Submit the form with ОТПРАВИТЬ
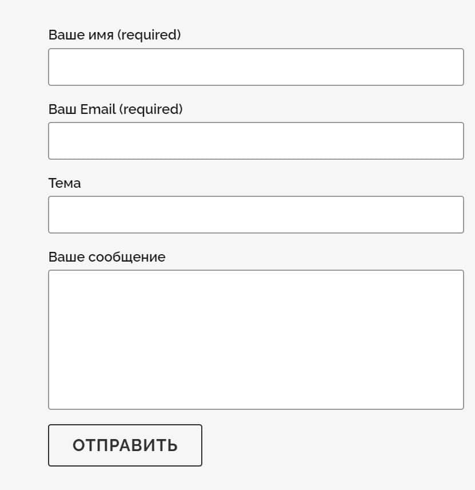The image size is (475, 490). (x=125, y=445)
